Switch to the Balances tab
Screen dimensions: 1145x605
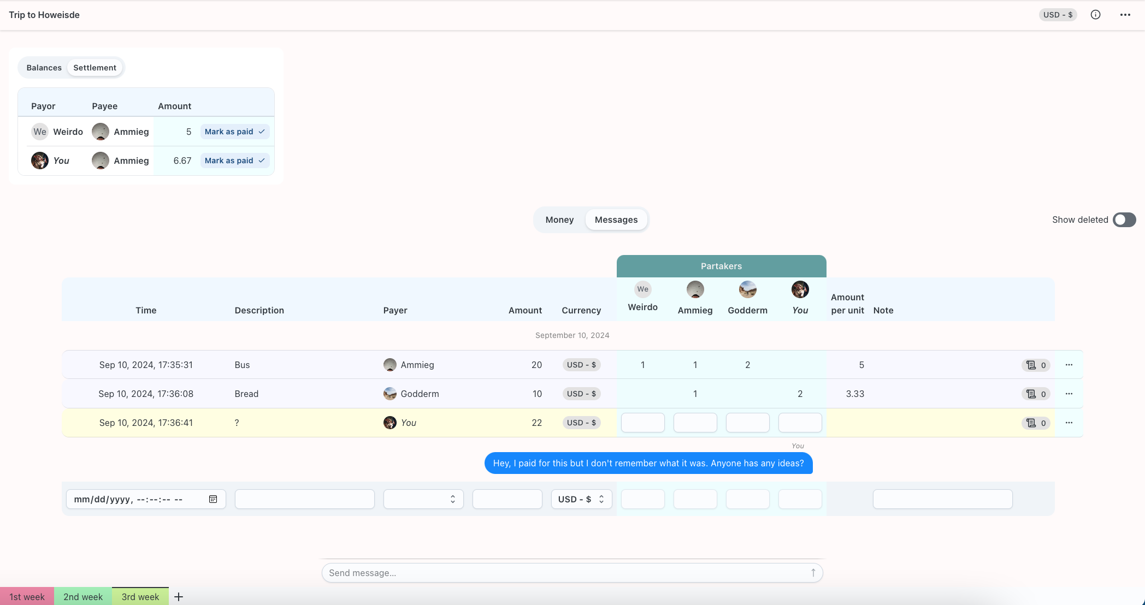pos(44,68)
